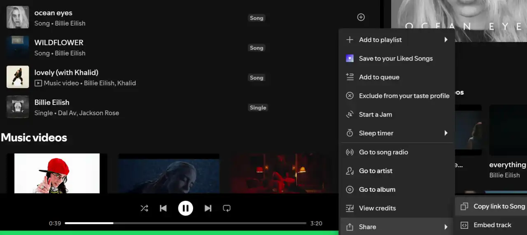527x235 pixels.
Task: Click the Go to album disc icon
Action: (x=350, y=190)
